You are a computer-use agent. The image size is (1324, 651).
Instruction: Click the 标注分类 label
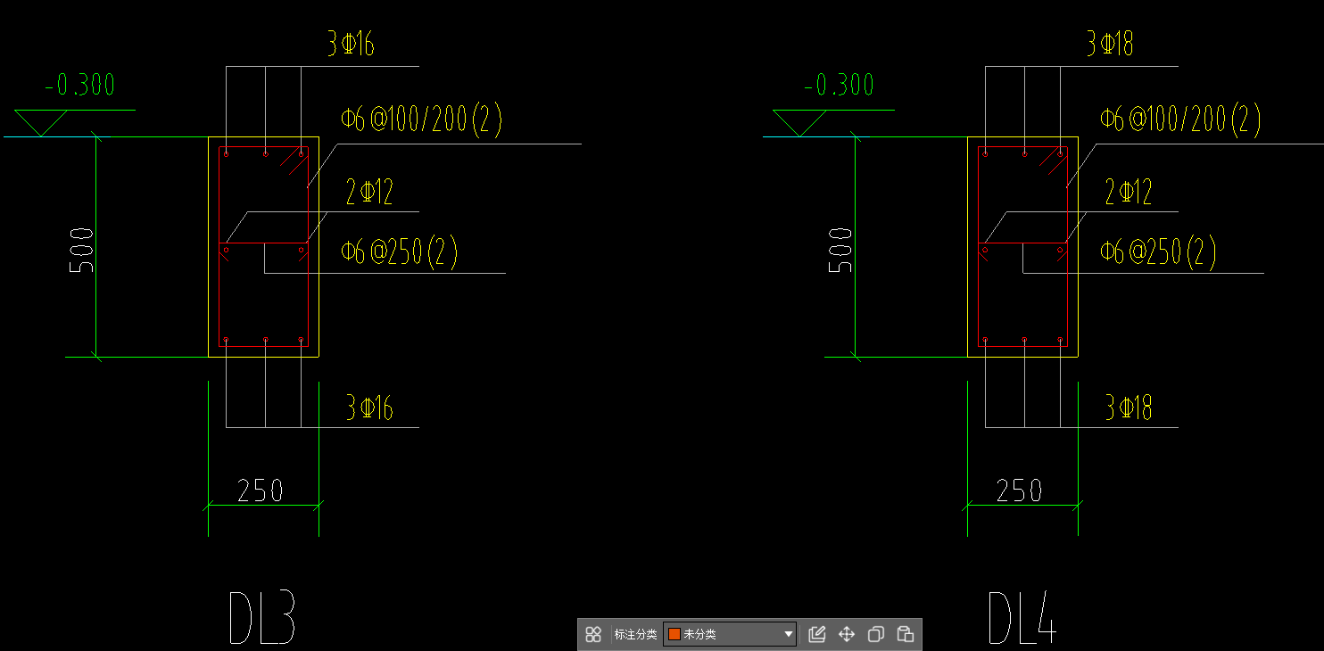click(635, 634)
